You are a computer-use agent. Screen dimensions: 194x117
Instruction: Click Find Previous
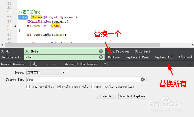coord(119,51)
